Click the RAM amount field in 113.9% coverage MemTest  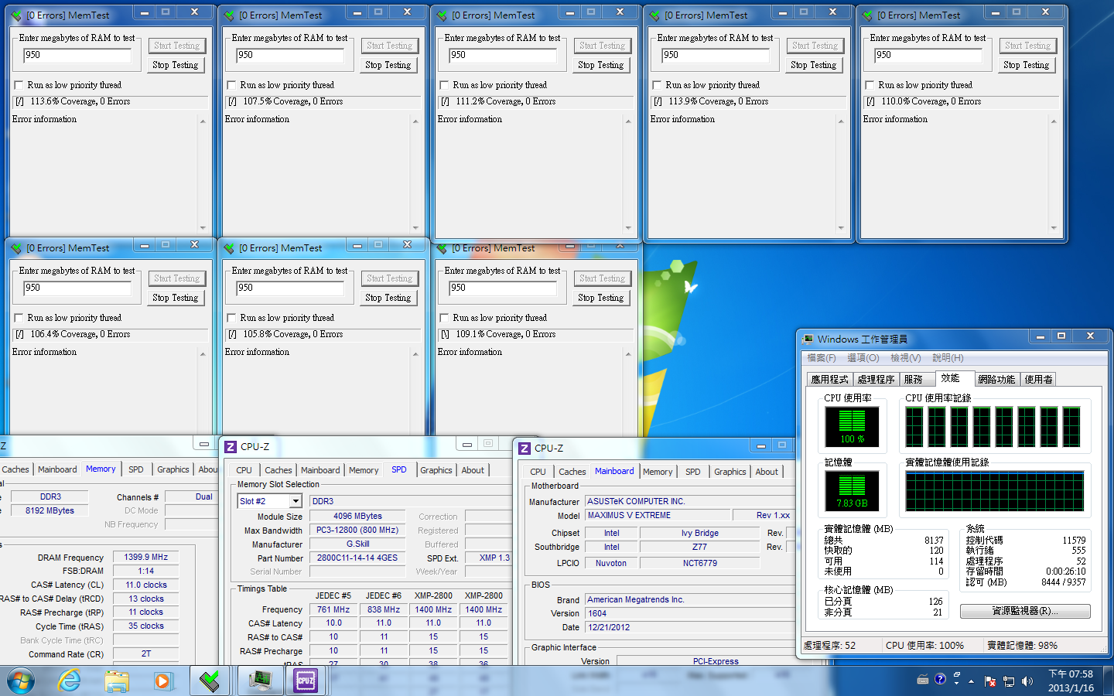point(716,55)
